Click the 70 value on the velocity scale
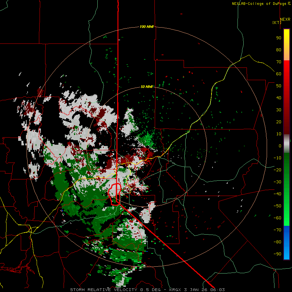 pos(279,62)
